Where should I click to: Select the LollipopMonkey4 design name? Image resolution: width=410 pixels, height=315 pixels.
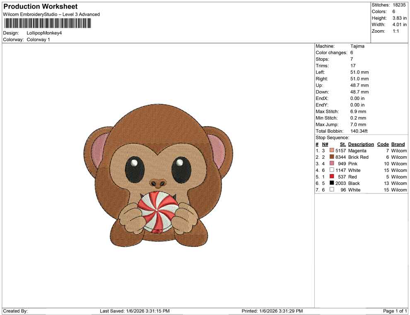44,33
